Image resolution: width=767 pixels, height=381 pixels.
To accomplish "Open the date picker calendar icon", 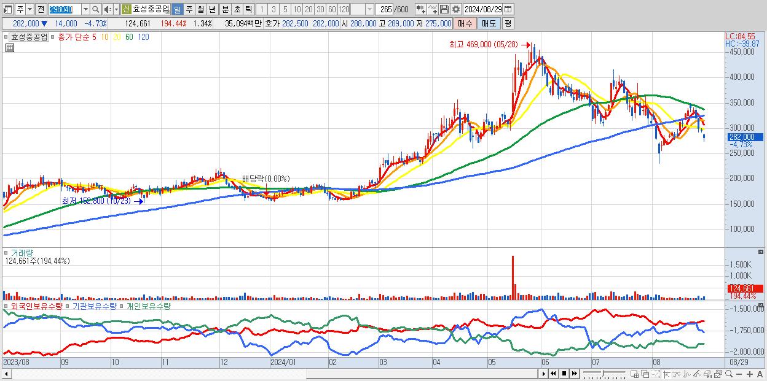I will [x=508, y=9].
